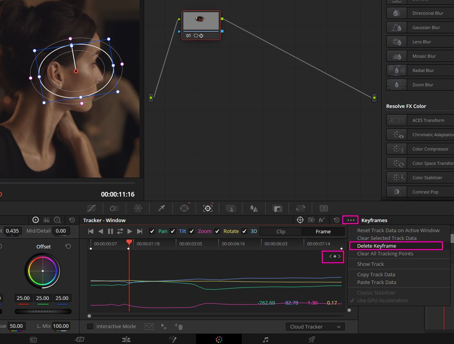The height and width of the screenshot is (344, 454).
Task: Choose Clear All Tracking Points
Action: [x=385, y=254]
